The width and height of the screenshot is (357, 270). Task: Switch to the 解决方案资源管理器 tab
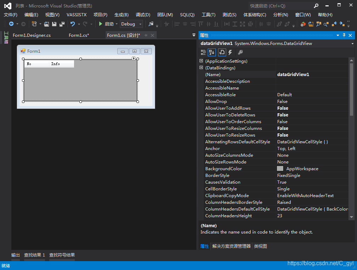(x=231, y=246)
